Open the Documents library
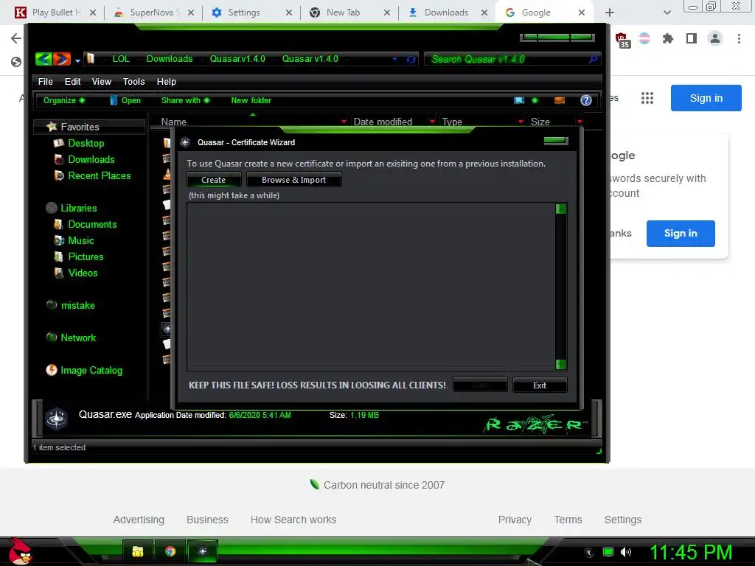 point(92,224)
